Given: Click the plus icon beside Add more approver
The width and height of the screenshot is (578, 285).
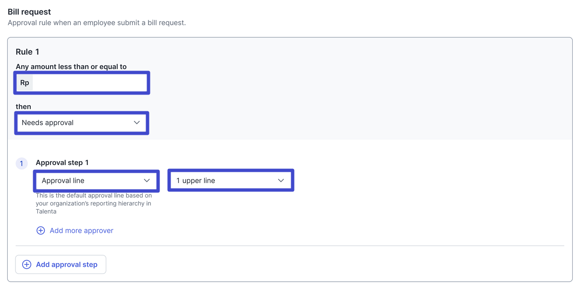Looking at the screenshot, I should (41, 231).
